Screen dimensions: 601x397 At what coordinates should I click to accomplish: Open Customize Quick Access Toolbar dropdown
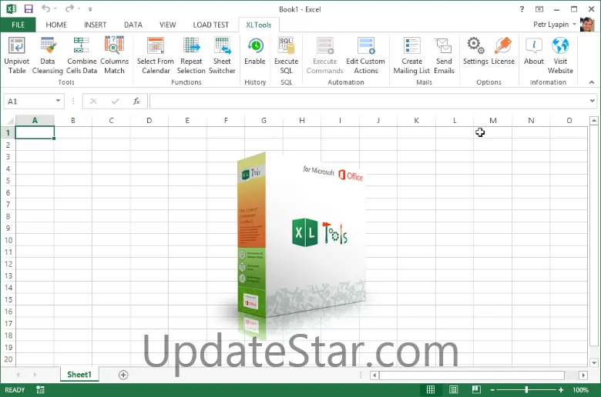click(90, 9)
